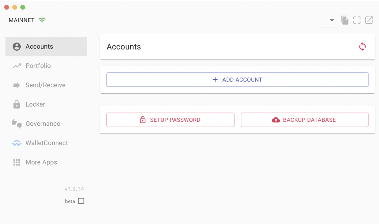Select Accounts in the sidebar
Image resolution: width=379 pixels, height=224 pixels.
[x=46, y=46]
